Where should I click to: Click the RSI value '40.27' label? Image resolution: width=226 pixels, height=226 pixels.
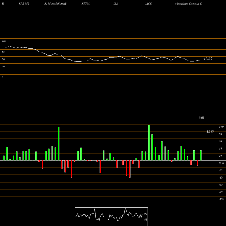point(208,59)
